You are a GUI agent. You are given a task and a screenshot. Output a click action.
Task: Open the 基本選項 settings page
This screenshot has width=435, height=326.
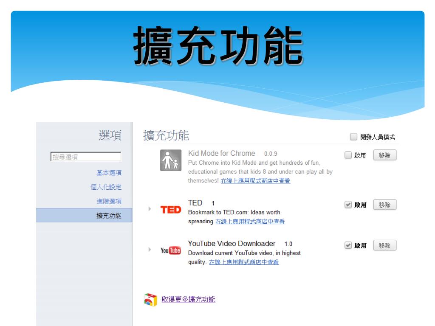click(109, 173)
